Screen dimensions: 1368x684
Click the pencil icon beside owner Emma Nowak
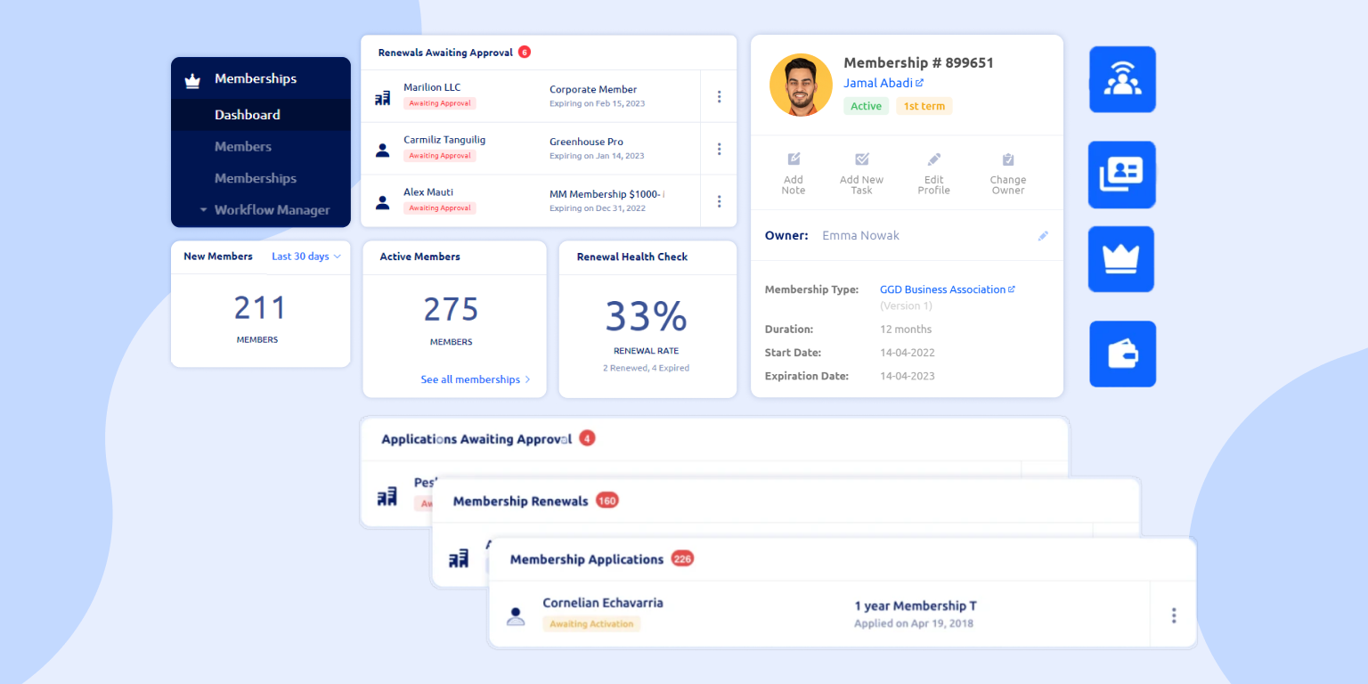(1043, 236)
